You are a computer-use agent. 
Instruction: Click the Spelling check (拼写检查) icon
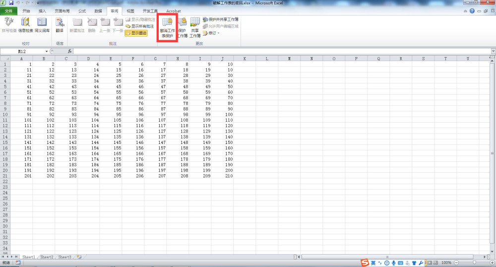[9, 22]
